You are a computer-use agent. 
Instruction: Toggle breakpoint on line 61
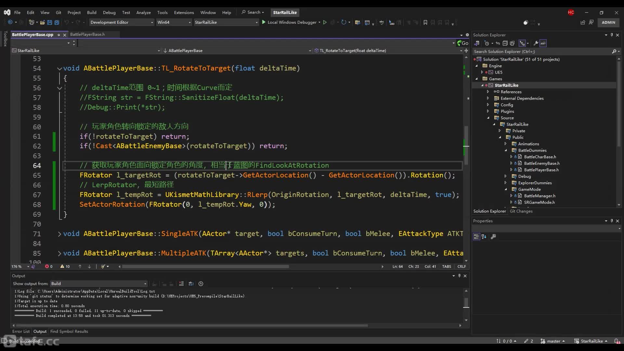pos(6,136)
